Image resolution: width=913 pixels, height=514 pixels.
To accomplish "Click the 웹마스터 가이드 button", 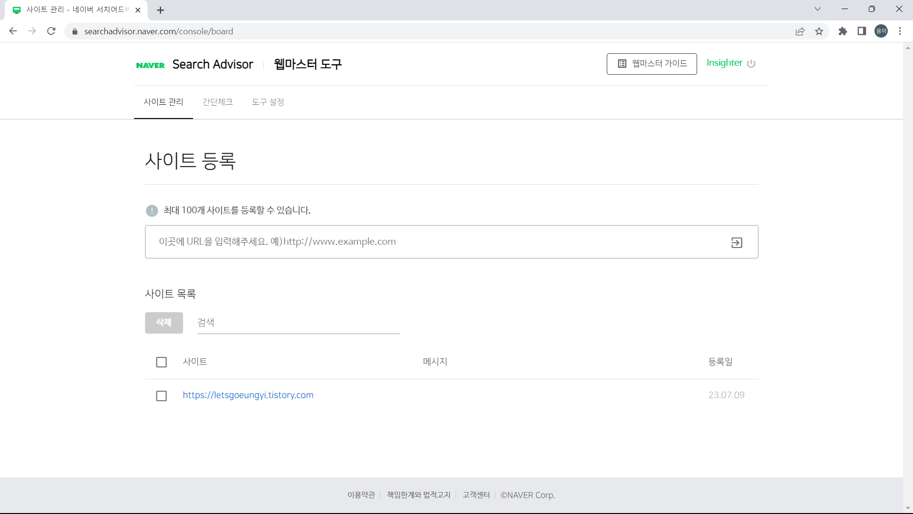I will point(651,63).
